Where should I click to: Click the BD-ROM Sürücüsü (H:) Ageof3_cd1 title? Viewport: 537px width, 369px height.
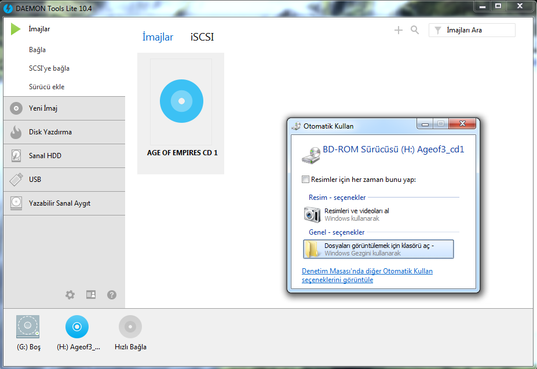[393, 149]
